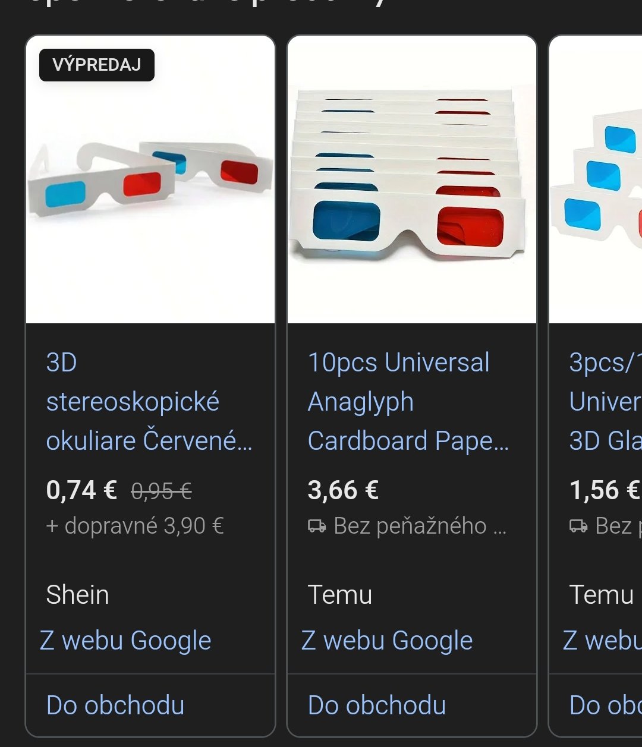Open the 10pcs anaglyph glasses product image
The height and width of the screenshot is (747, 642).
pos(411,178)
